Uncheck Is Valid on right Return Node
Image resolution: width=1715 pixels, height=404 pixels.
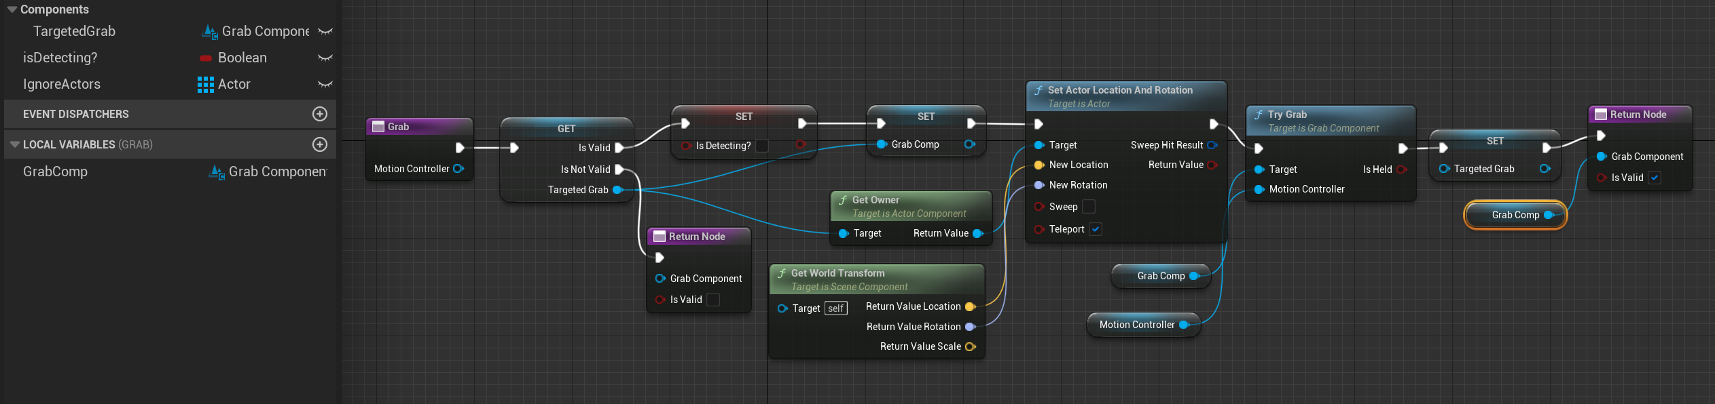pos(1655,178)
